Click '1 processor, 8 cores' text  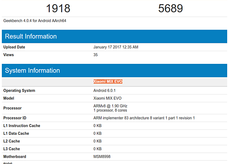point(110,110)
